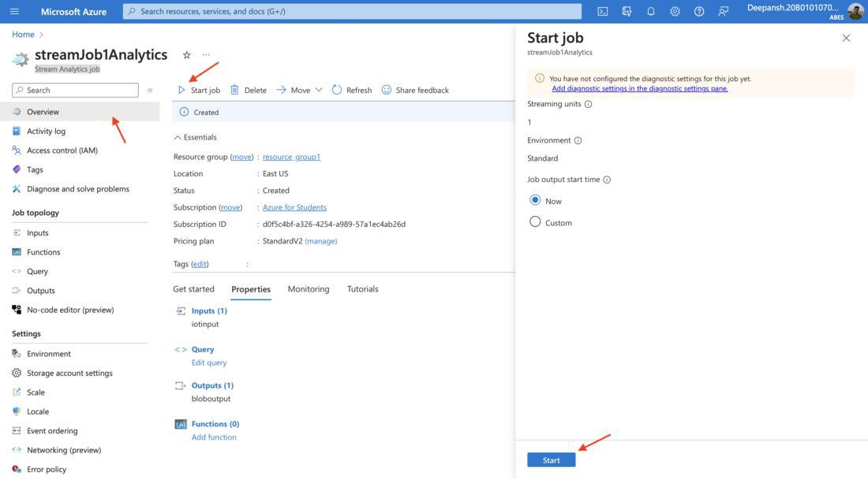The width and height of the screenshot is (868, 479).
Task: Click edit link next to Tags
Action: (x=200, y=264)
